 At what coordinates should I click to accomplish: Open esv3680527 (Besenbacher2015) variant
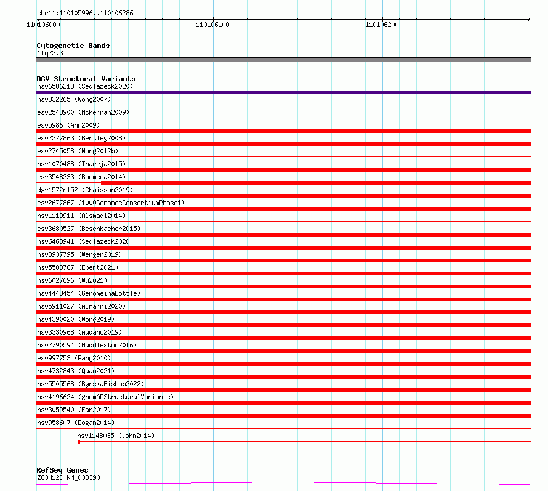pyautogui.click(x=89, y=229)
